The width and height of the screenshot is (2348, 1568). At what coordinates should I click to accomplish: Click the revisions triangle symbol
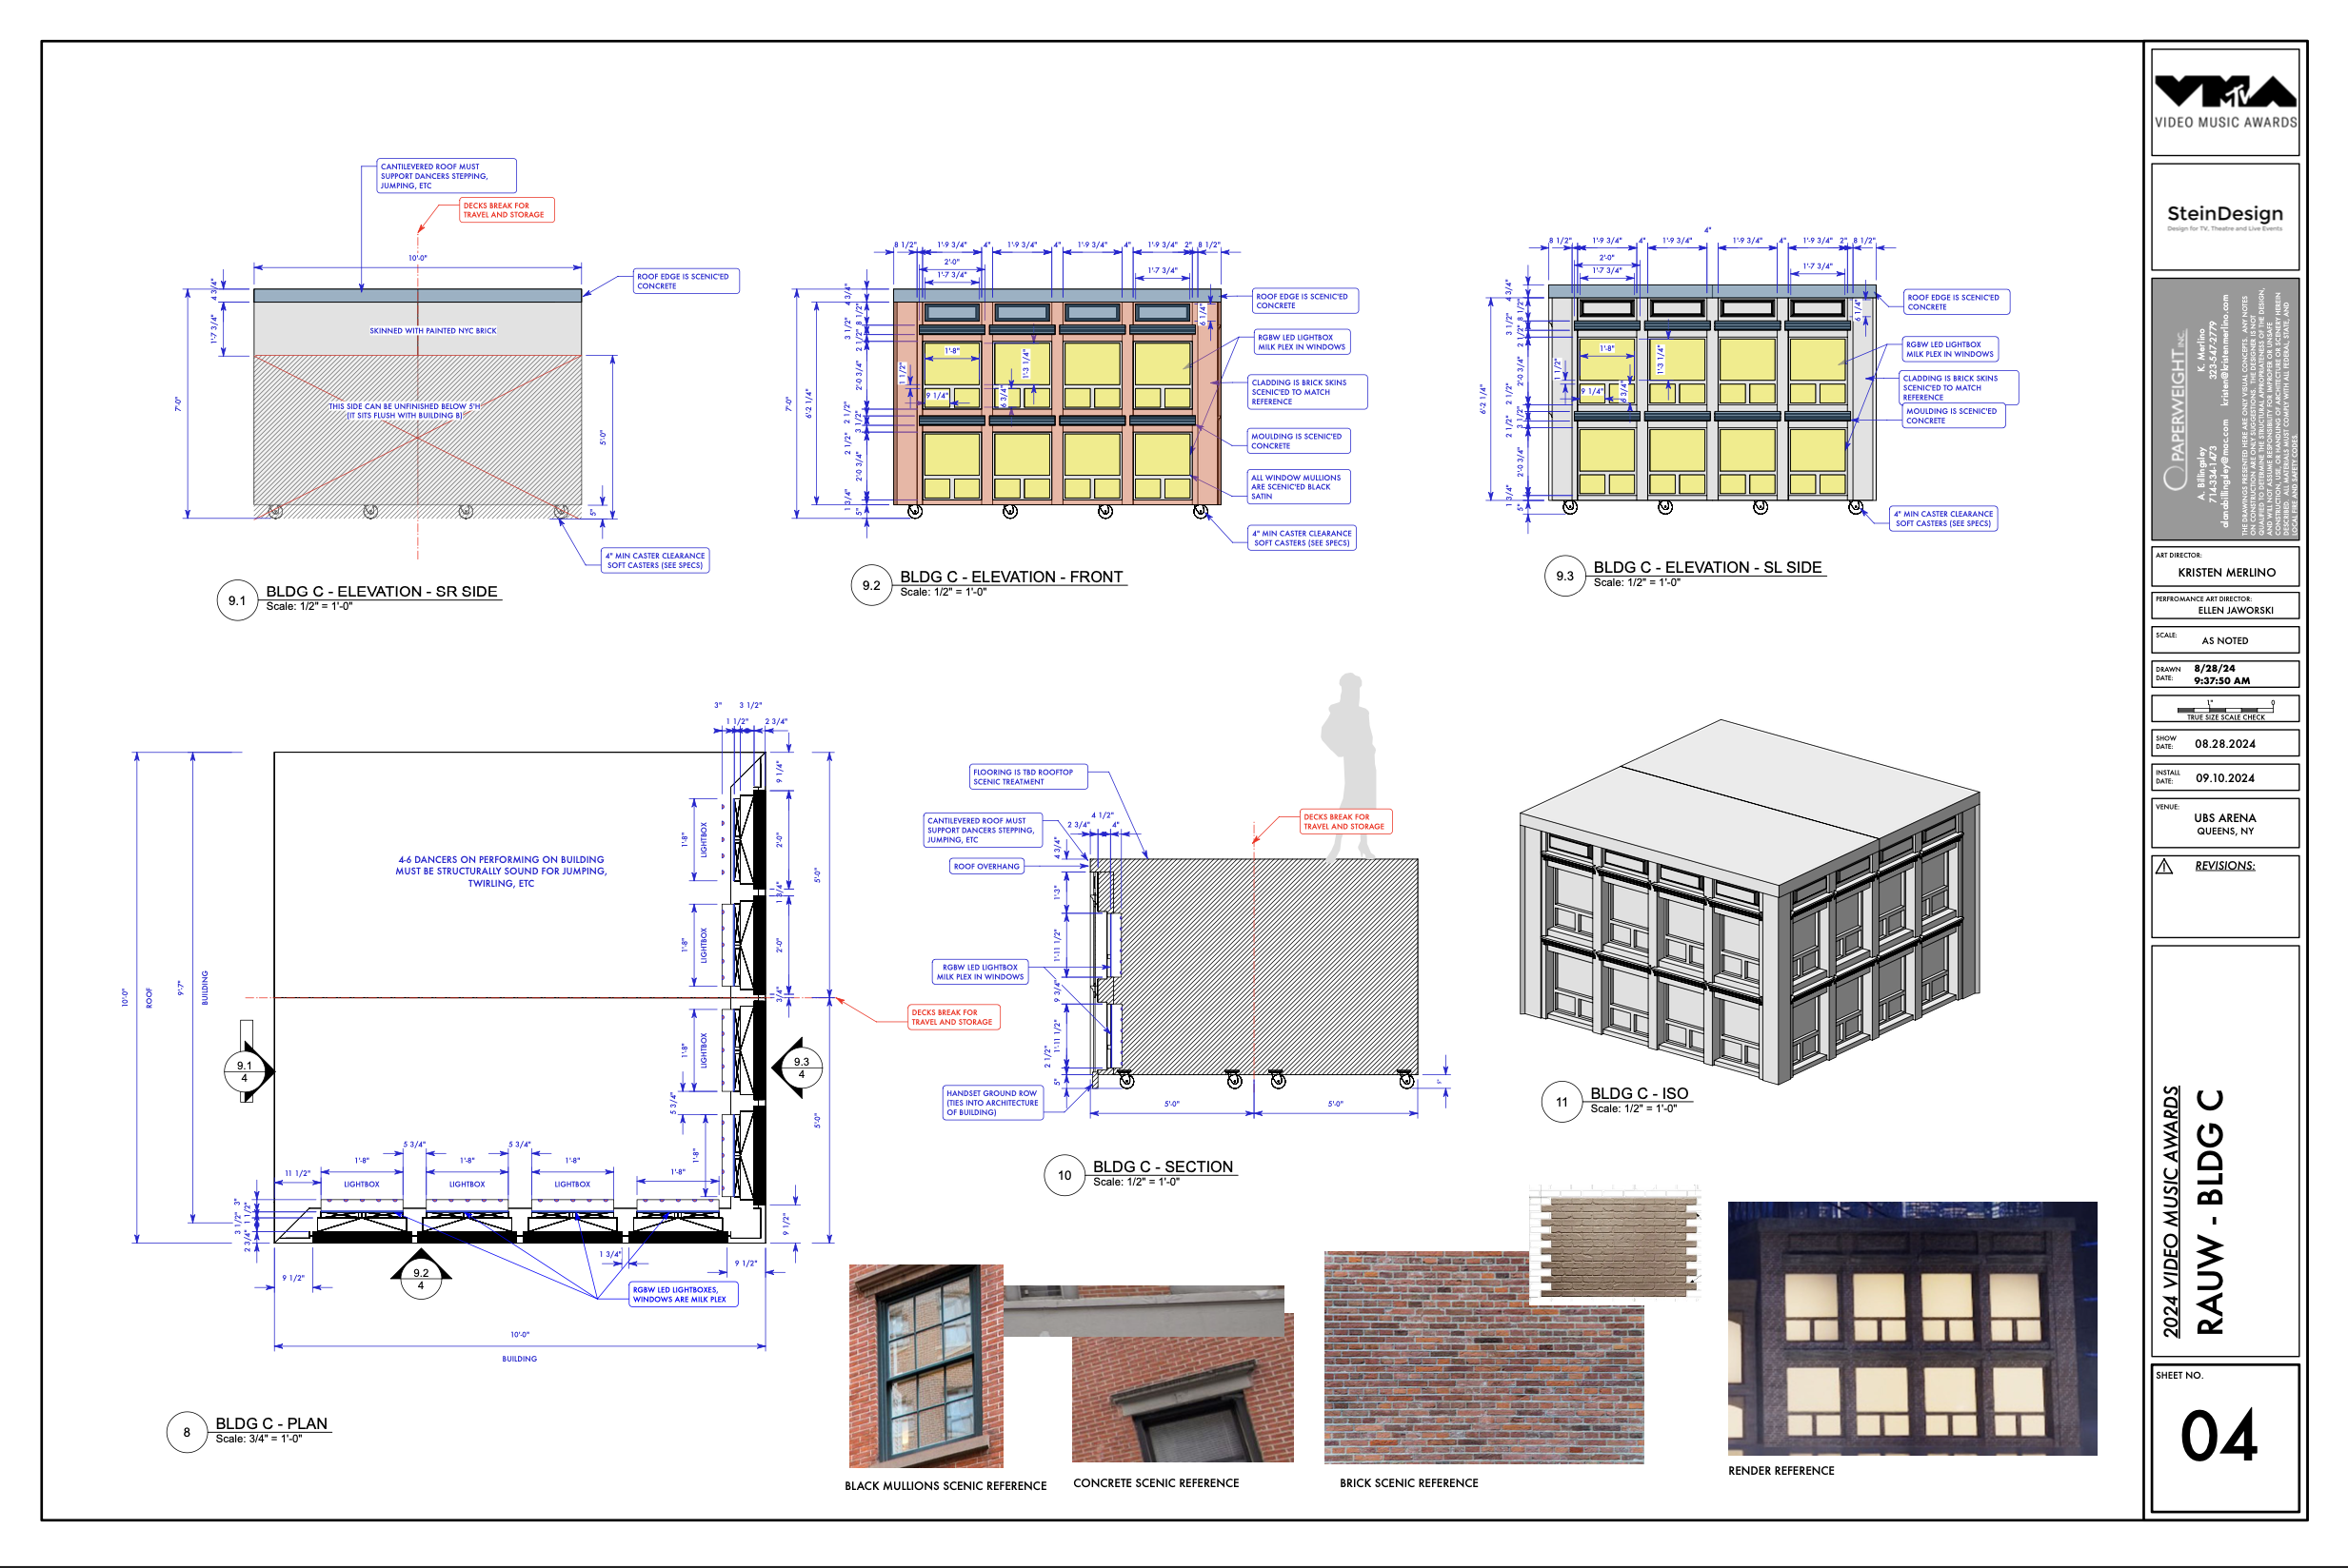(2164, 866)
